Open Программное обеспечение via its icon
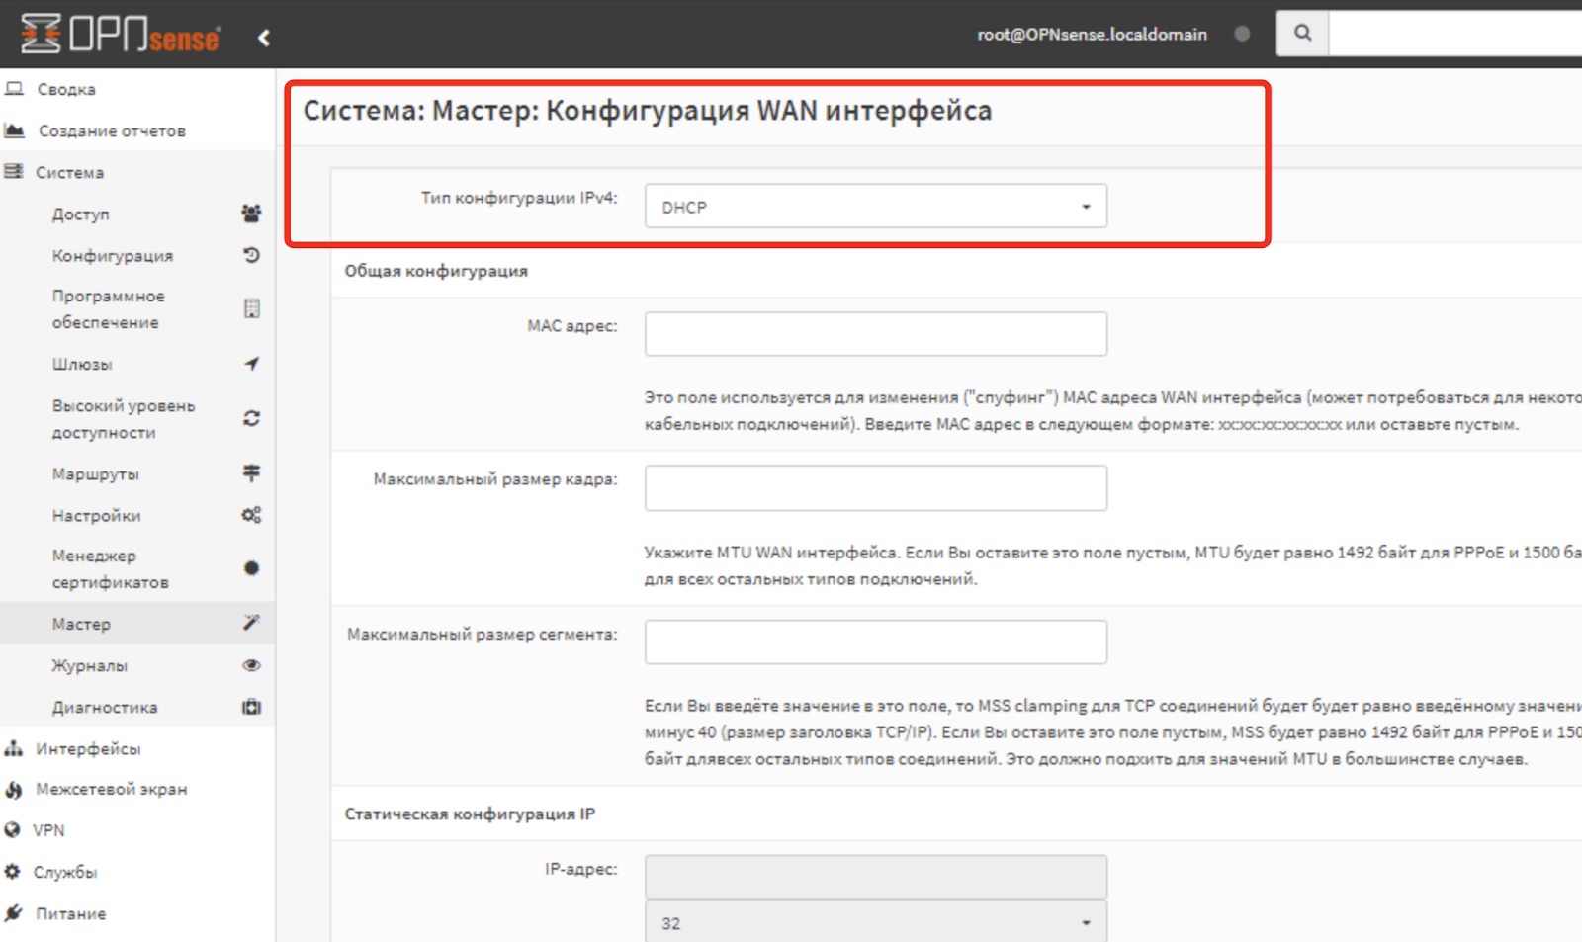1582x942 pixels. click(252, 308)
